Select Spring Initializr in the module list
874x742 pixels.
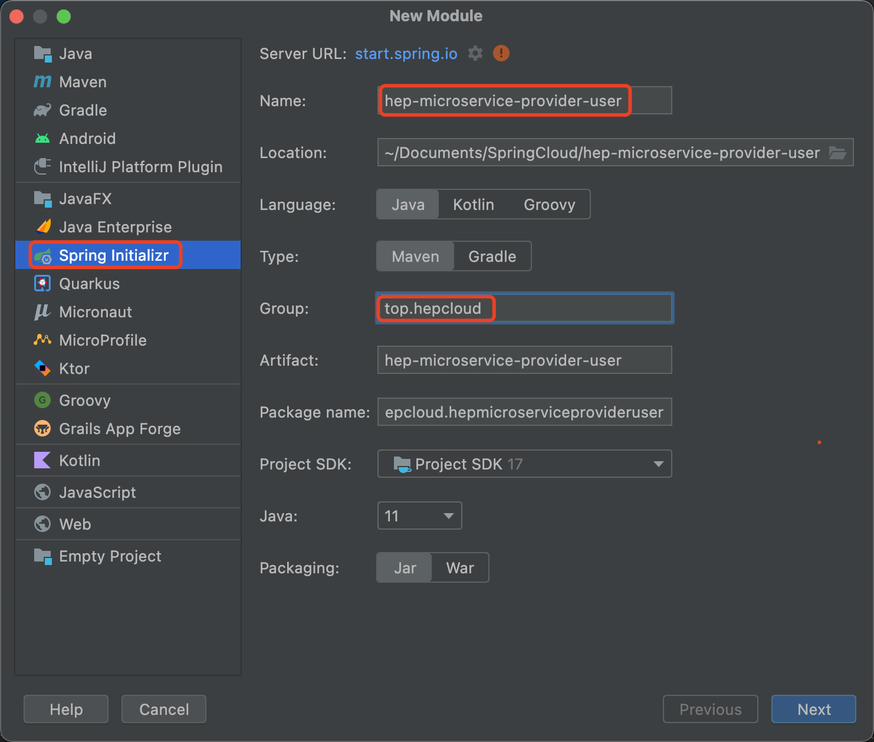pos(114,255)
